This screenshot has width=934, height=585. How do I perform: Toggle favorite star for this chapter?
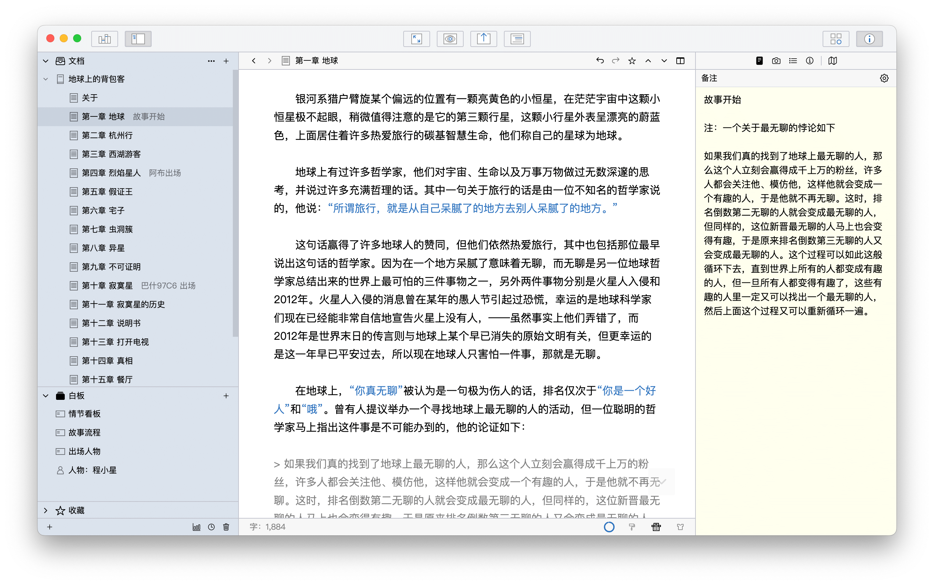click(632, 61)
